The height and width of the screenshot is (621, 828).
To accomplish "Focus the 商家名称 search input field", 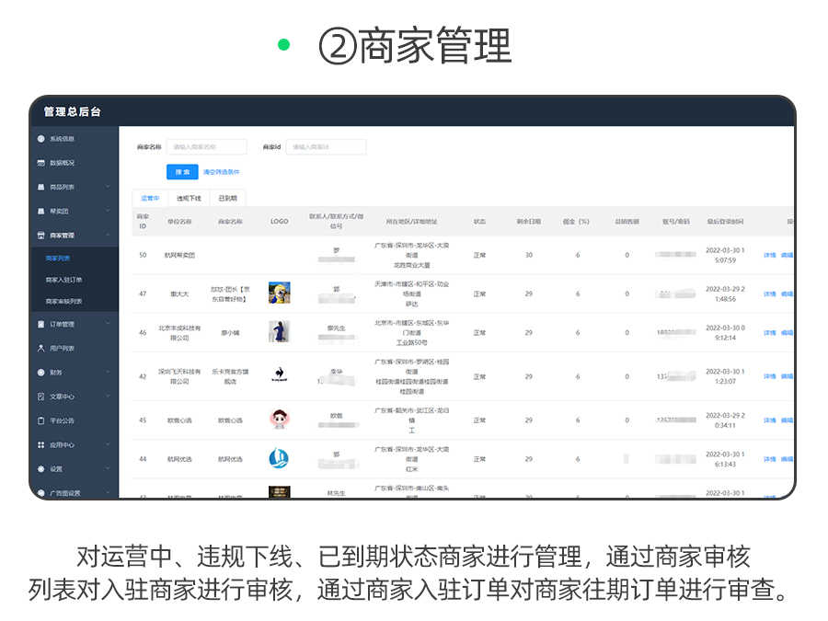I will tap(207, 147).
